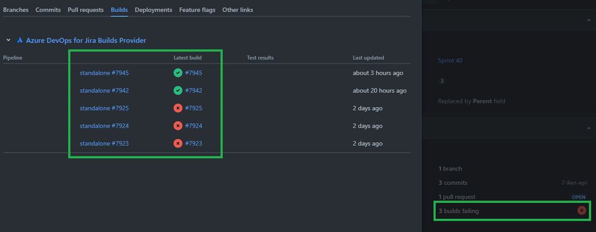This screenshot has width=596, height=232.
Task: Open pipeline standalone #7945
Action: click(x=104, y=73)
